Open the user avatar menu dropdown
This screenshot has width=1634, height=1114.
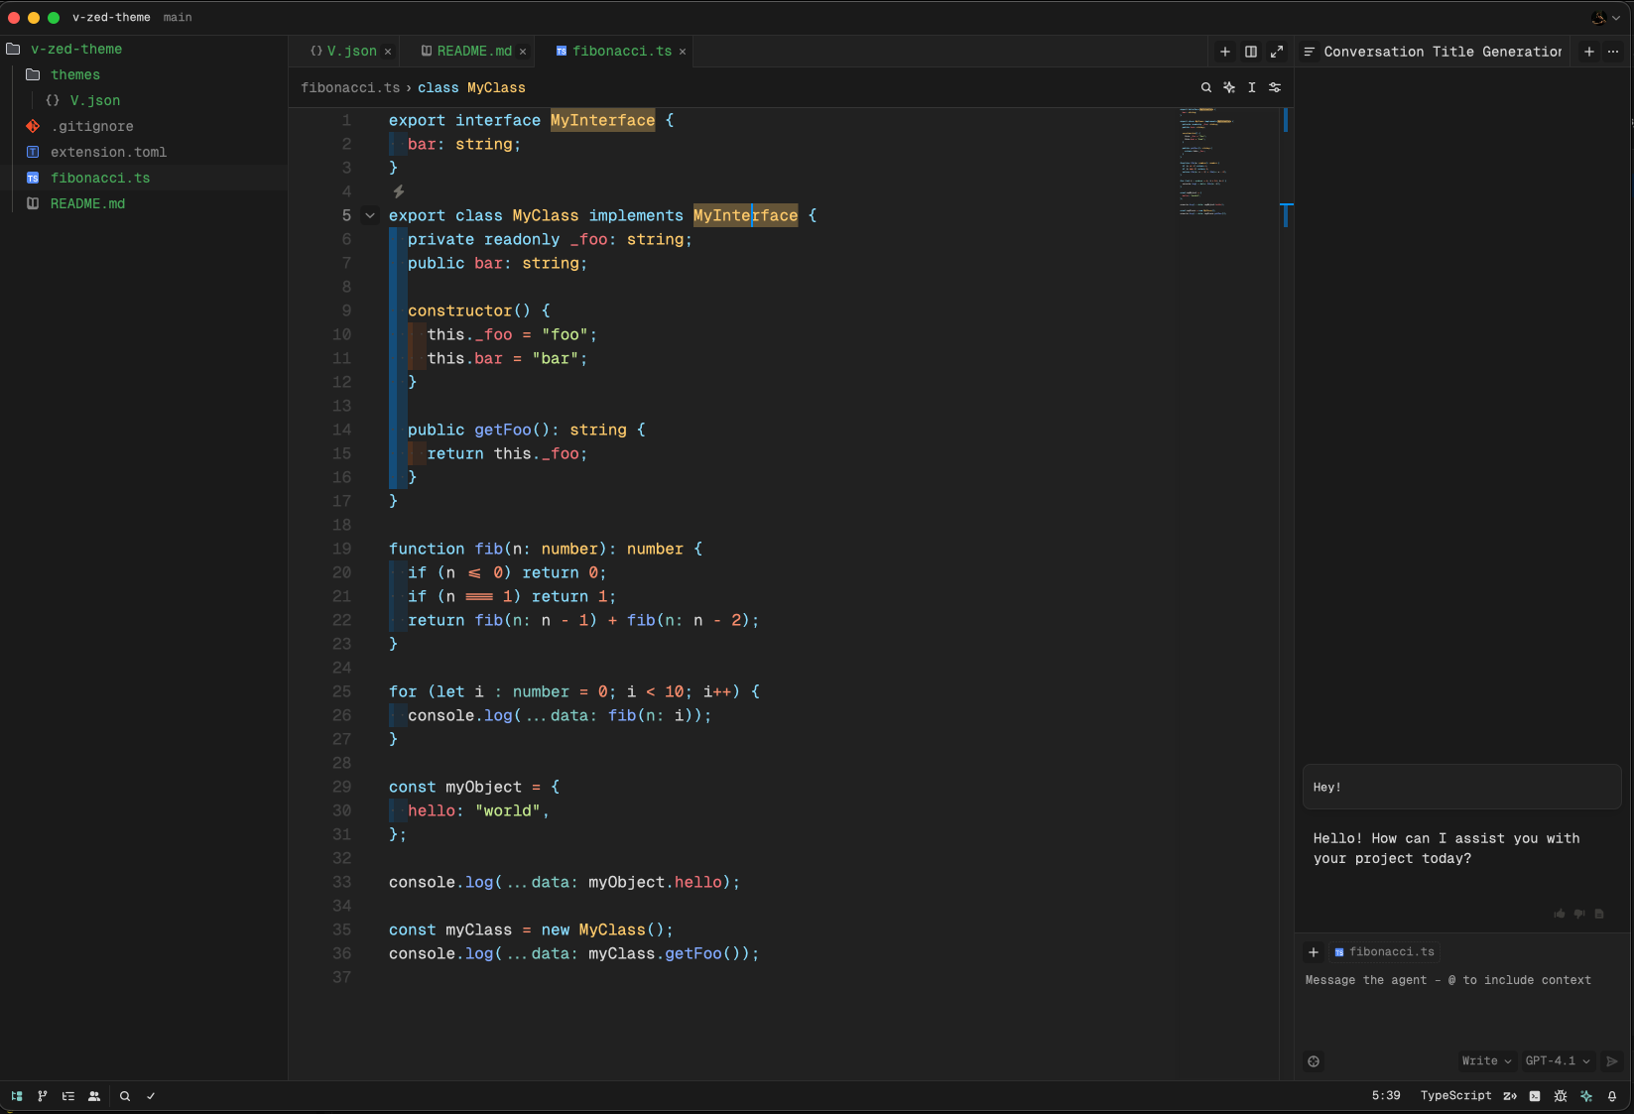[1606, 18]
